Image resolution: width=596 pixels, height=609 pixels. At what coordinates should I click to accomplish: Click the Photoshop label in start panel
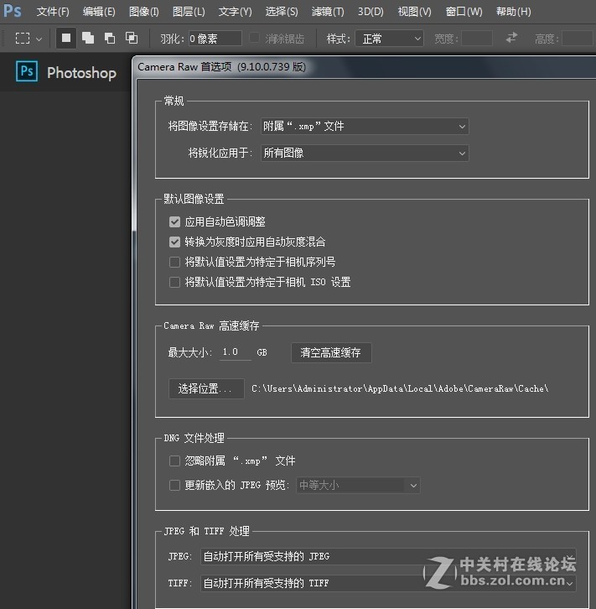point(81,73)
